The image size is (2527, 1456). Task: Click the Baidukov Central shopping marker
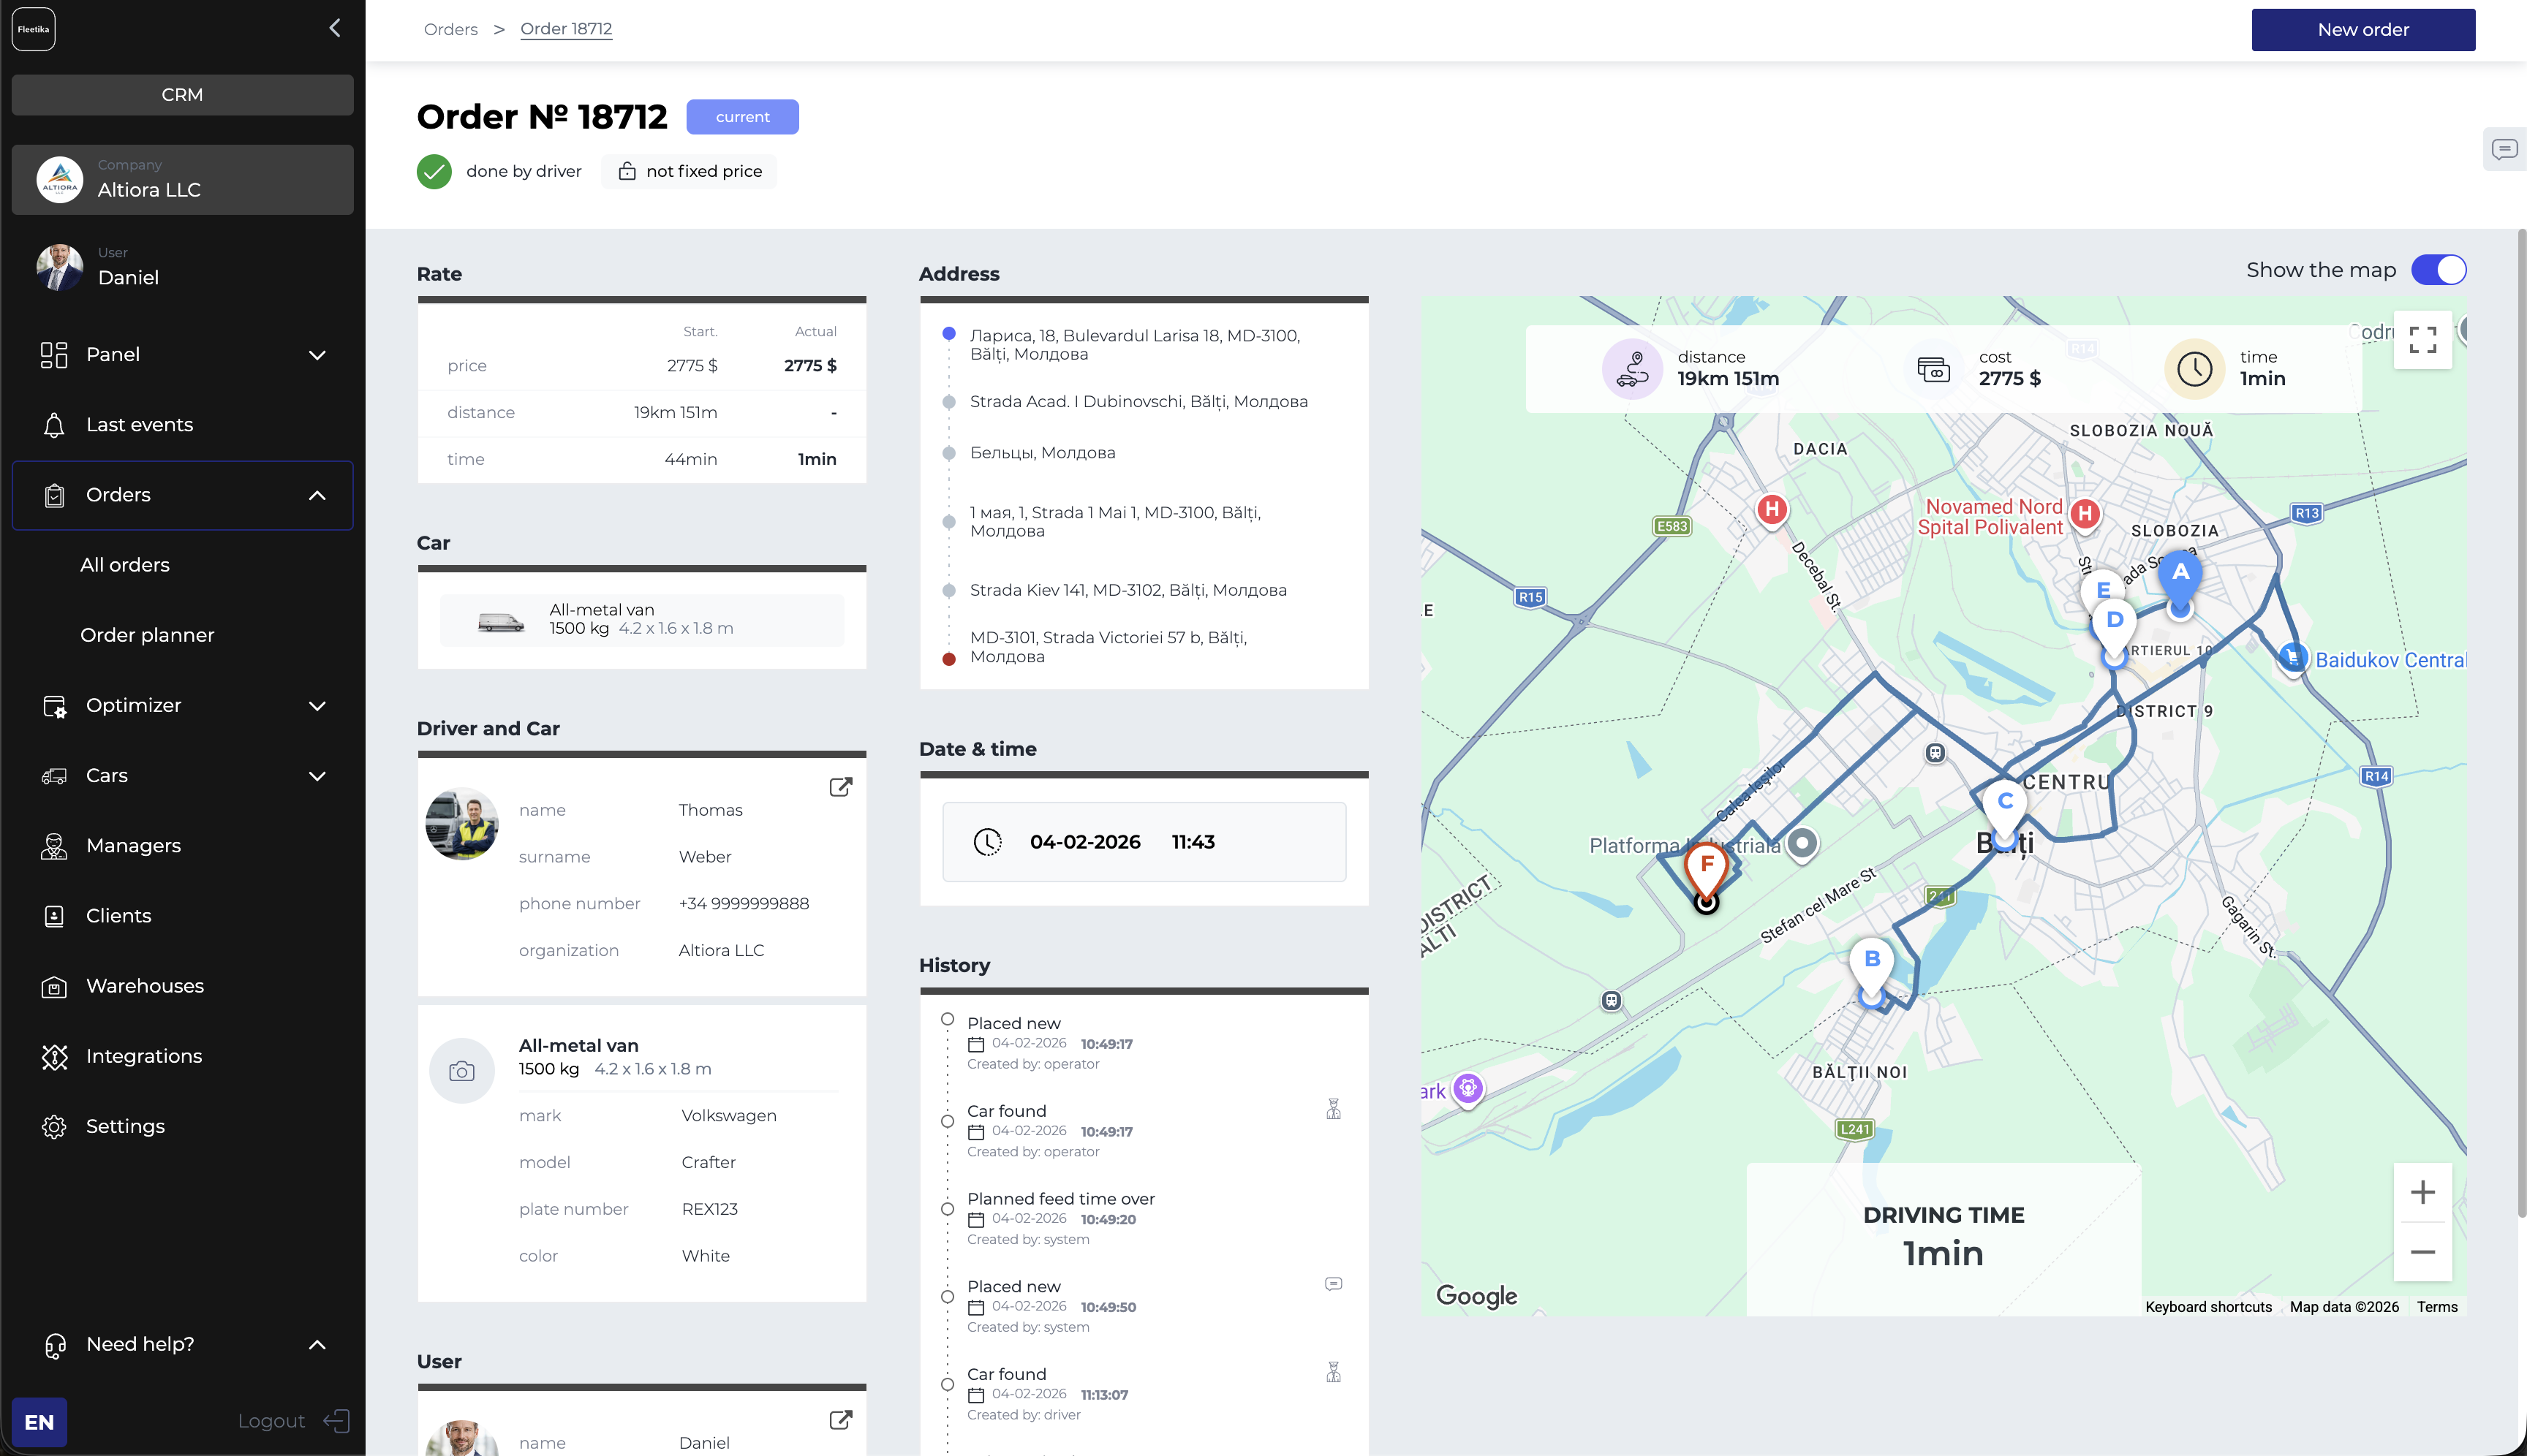(x=2293, y=658)
